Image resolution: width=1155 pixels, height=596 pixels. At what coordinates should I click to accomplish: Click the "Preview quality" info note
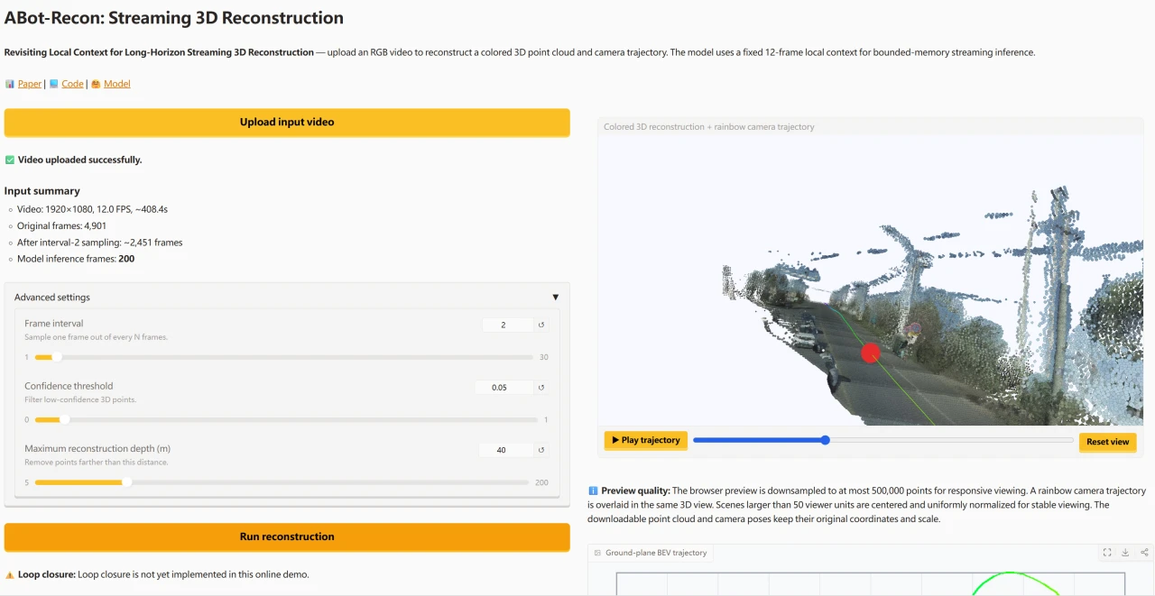867,505
